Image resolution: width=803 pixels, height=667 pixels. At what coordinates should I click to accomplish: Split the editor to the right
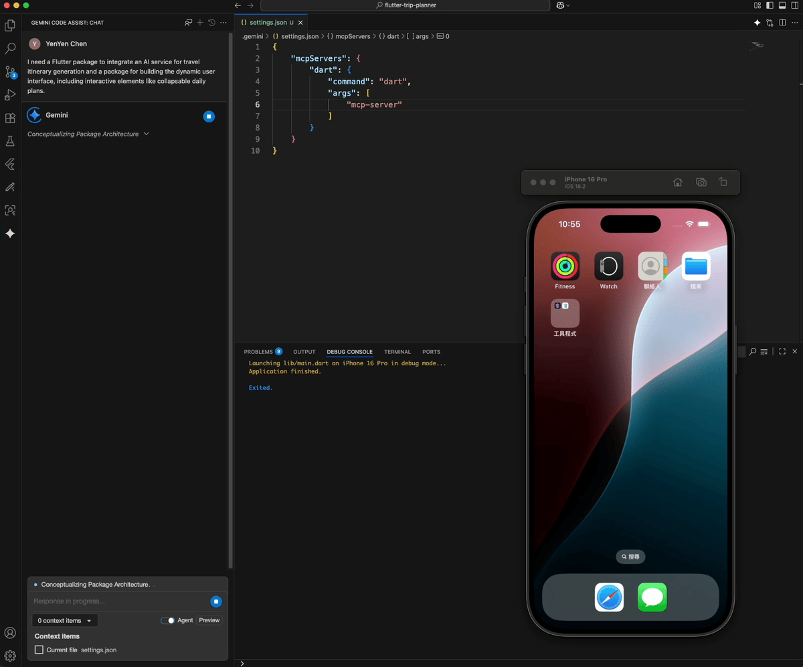782,23
